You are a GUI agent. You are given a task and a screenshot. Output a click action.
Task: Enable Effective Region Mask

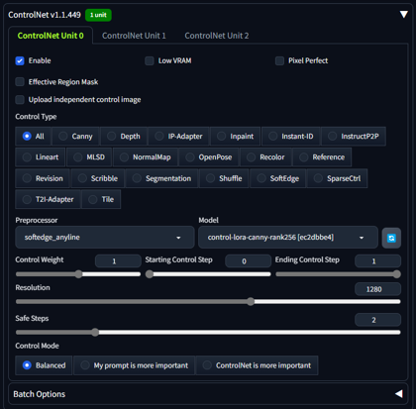coord(20,82)
